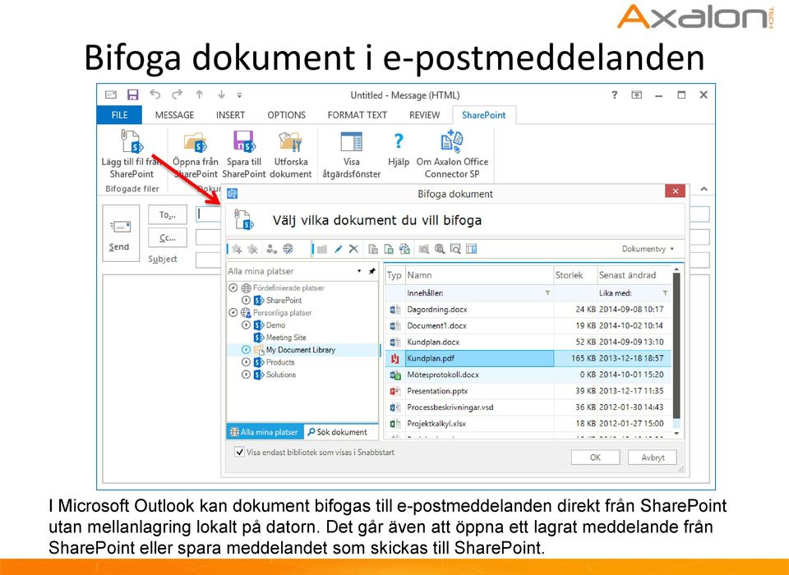Image resolution: width=789 pixels, height=575 pixels.
Task: Click the remove favorite star icon
Action: [x=253, y=249]
